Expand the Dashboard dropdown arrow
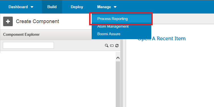 tap(32, 7)
